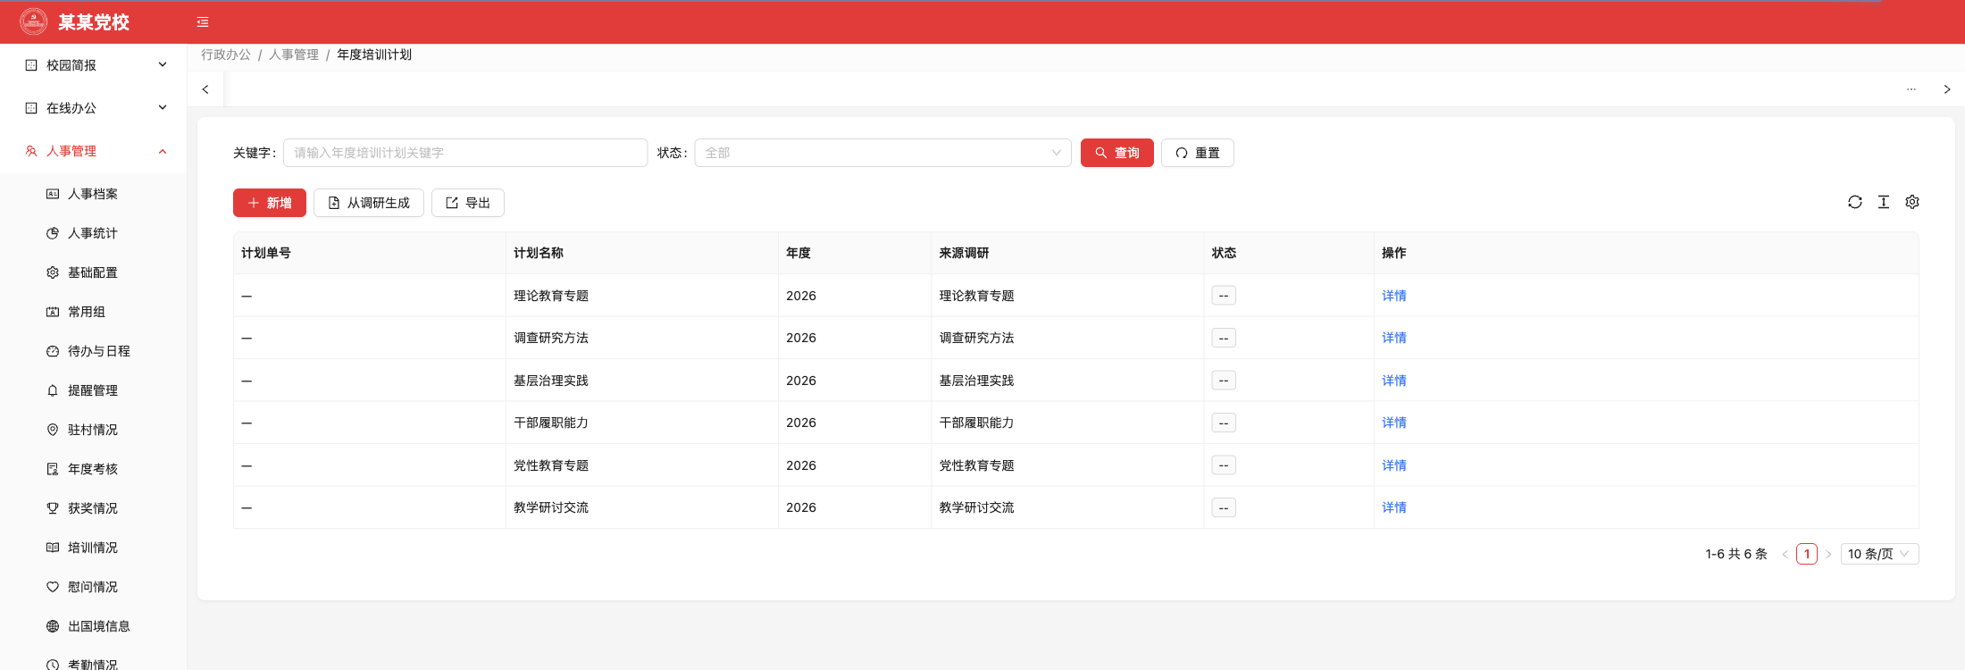The width and height of the screenshot is (1965, 670).
Task: Expand the 在线办公 menu
Action: 94,108
